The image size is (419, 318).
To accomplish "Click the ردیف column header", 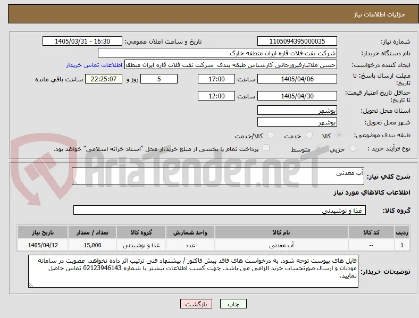I will coord(402,232).
